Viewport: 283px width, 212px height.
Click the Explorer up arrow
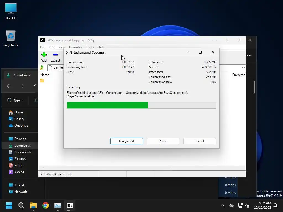pyautogui.click(x=35, y=86)
